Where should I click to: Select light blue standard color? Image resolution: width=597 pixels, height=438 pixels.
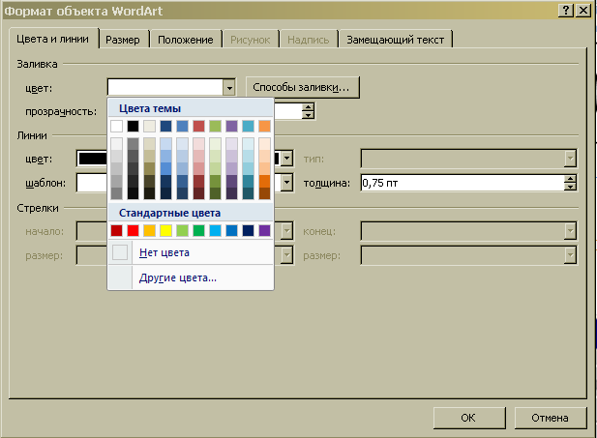point(215,230)
